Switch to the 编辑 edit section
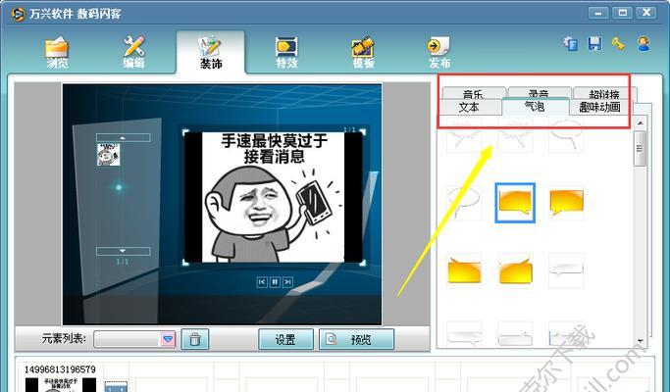This screenshot has width=670, height=392. pos(133,53)
